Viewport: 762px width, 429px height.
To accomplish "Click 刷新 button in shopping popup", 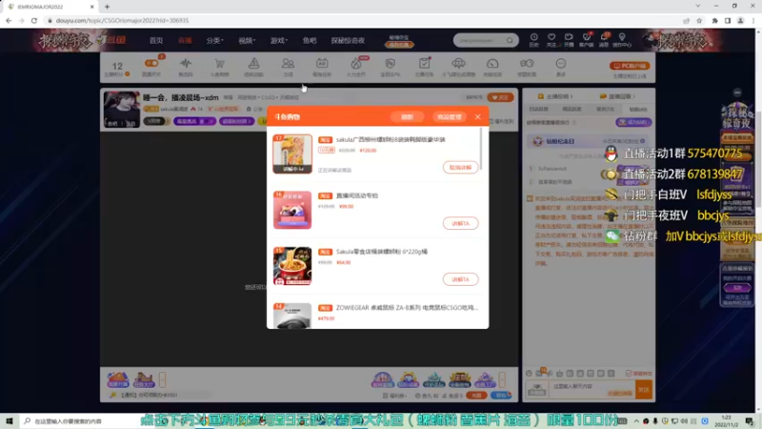I will (x=408, y=116).
